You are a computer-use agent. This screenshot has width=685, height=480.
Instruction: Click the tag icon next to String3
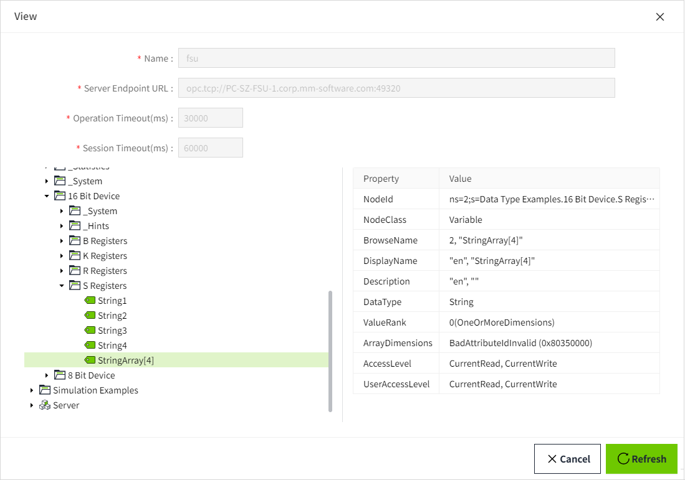[90, 331]
